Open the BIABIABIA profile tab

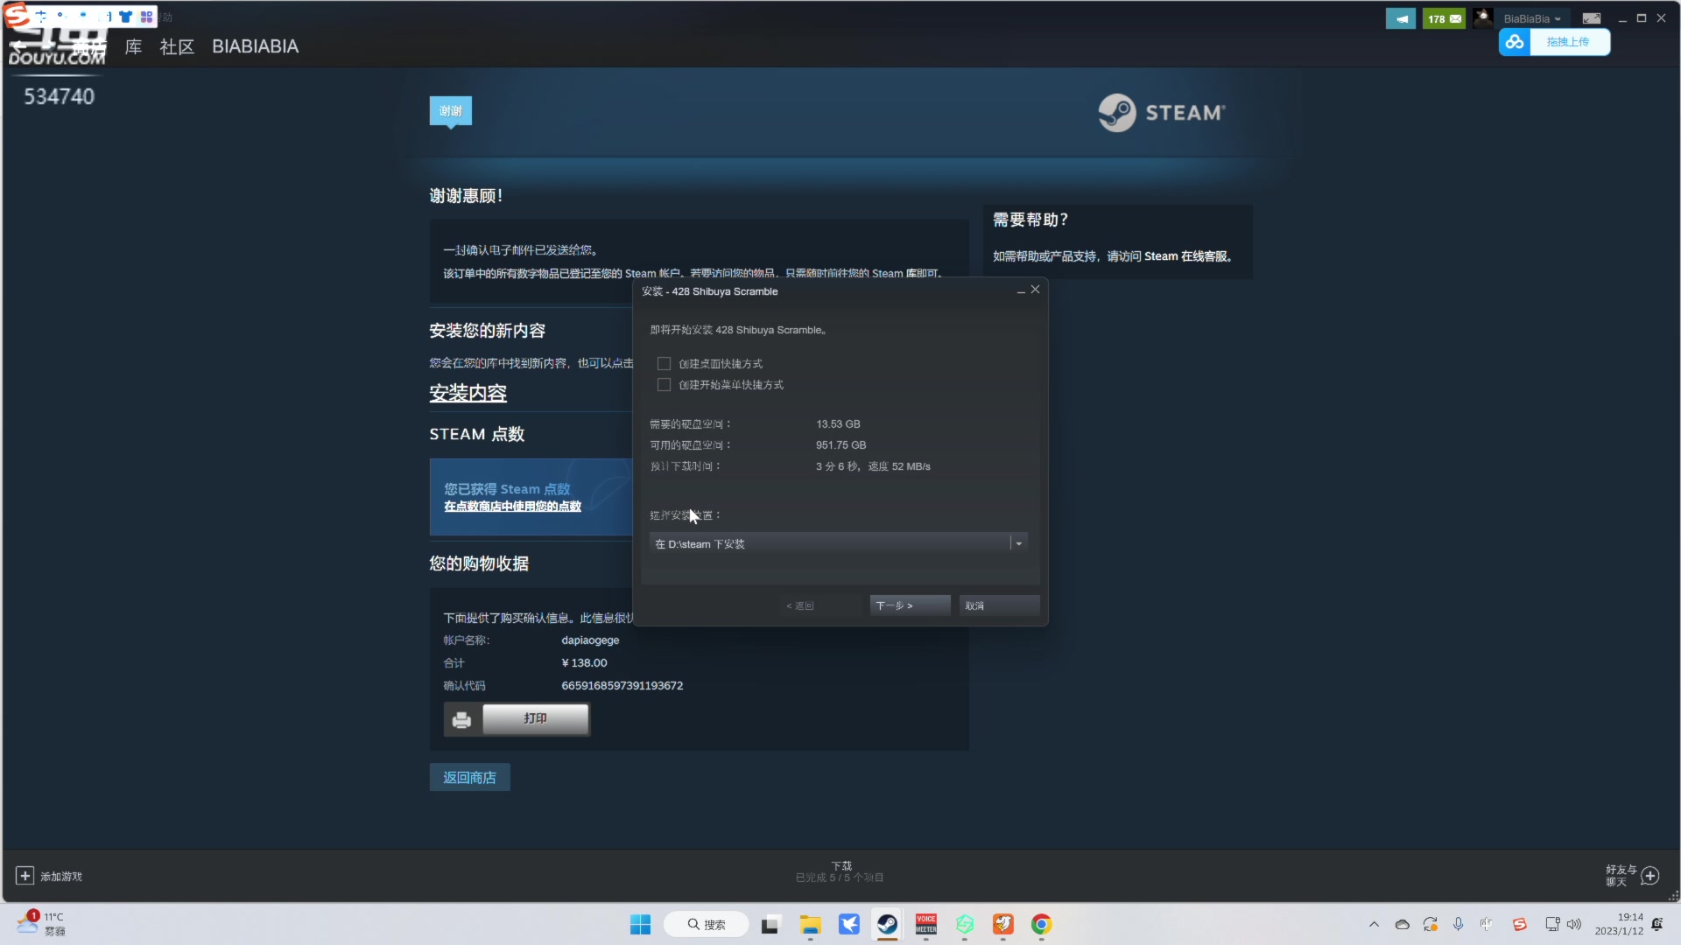click(255, 46)
